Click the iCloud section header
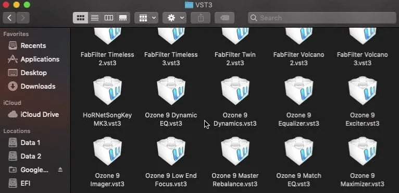The width and height of the screenshot is (399, 193). click(x=12, y=103)
